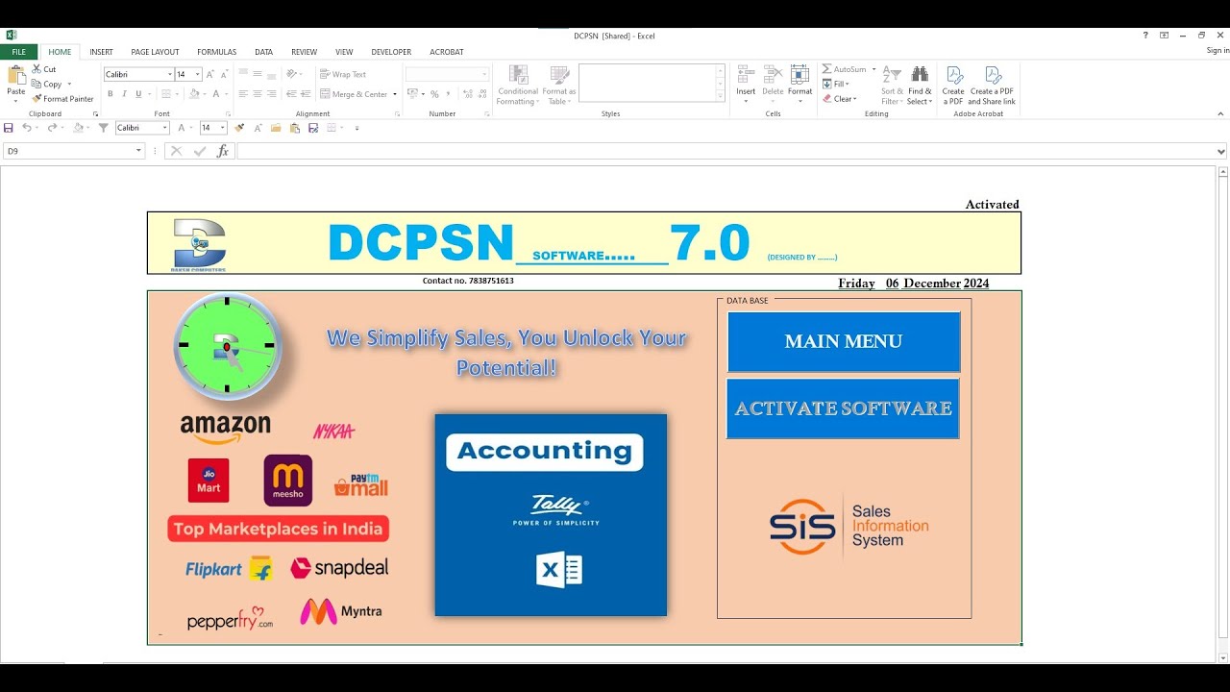Open Sort & Filter menu
This screenshot has height=692, width=1230.
click(x=892, y=86)
